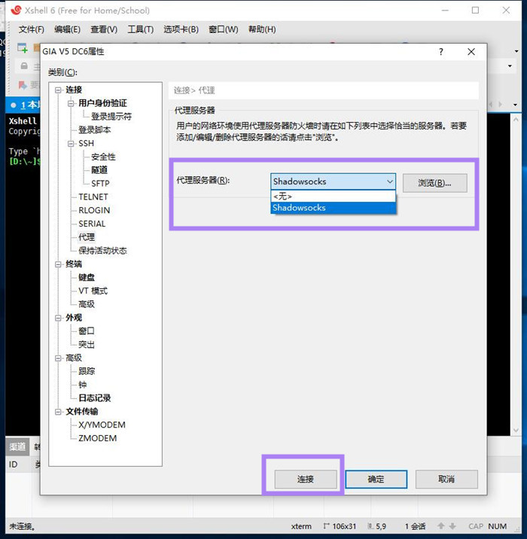This screenshot has height=539, width=527.
Task: Collapse the 终端 tree node
Action: click(58, 264)
